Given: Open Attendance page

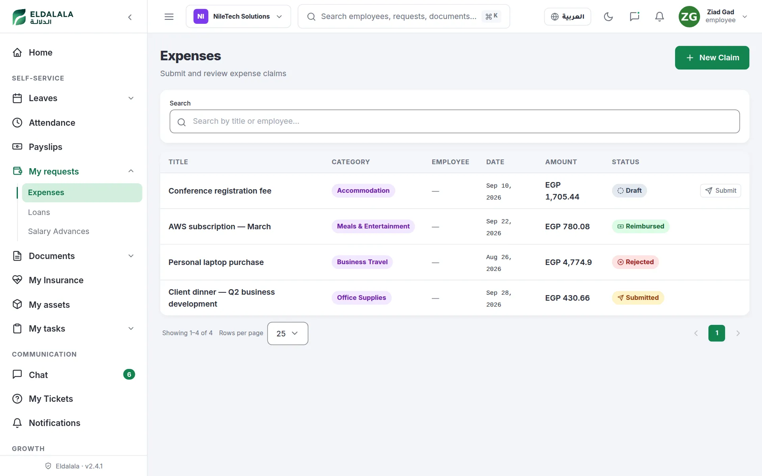Looking at the screenshot, I should point(73,123).
